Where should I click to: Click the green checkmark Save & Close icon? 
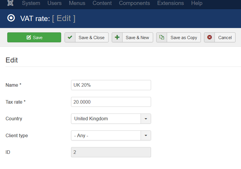pyautogui.click(x=70, y=37)
